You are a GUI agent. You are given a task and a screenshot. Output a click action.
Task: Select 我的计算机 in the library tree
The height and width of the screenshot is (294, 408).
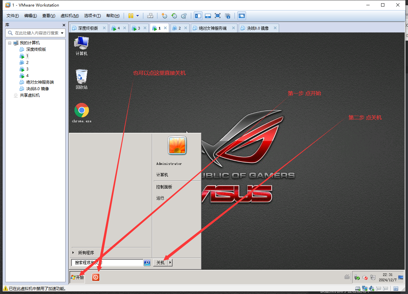30,43
